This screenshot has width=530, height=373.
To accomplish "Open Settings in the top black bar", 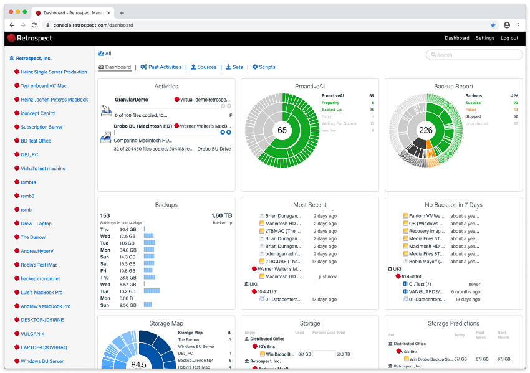I will [484, 38].
